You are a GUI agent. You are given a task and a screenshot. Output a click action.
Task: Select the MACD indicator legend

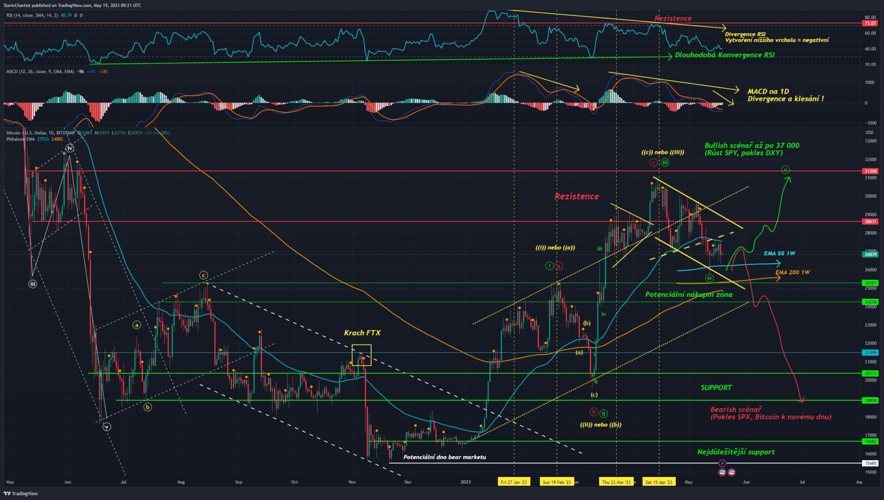click(x=57, y=71)
